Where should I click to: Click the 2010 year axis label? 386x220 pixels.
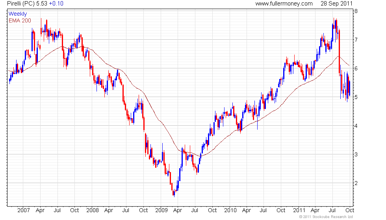230,211
